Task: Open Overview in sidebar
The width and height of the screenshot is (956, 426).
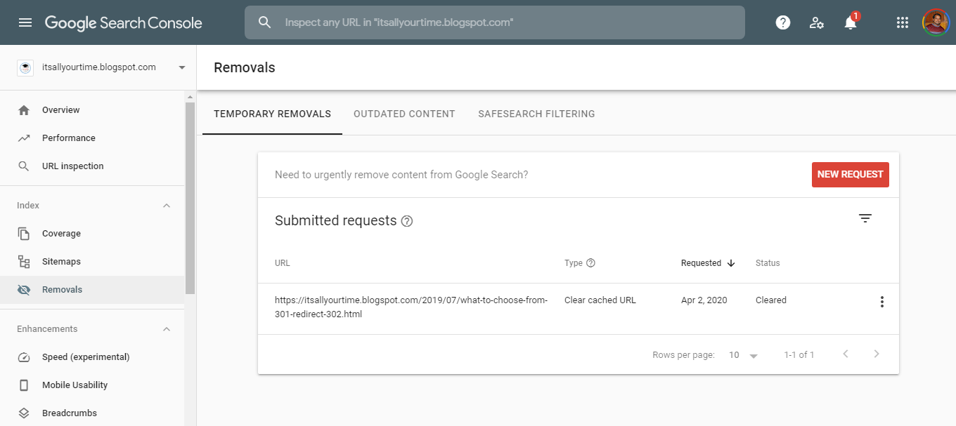Action: pyautogui.click(x=92, y=110)
